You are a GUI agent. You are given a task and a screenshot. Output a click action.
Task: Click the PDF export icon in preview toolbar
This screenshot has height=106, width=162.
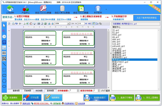(31, 24)
